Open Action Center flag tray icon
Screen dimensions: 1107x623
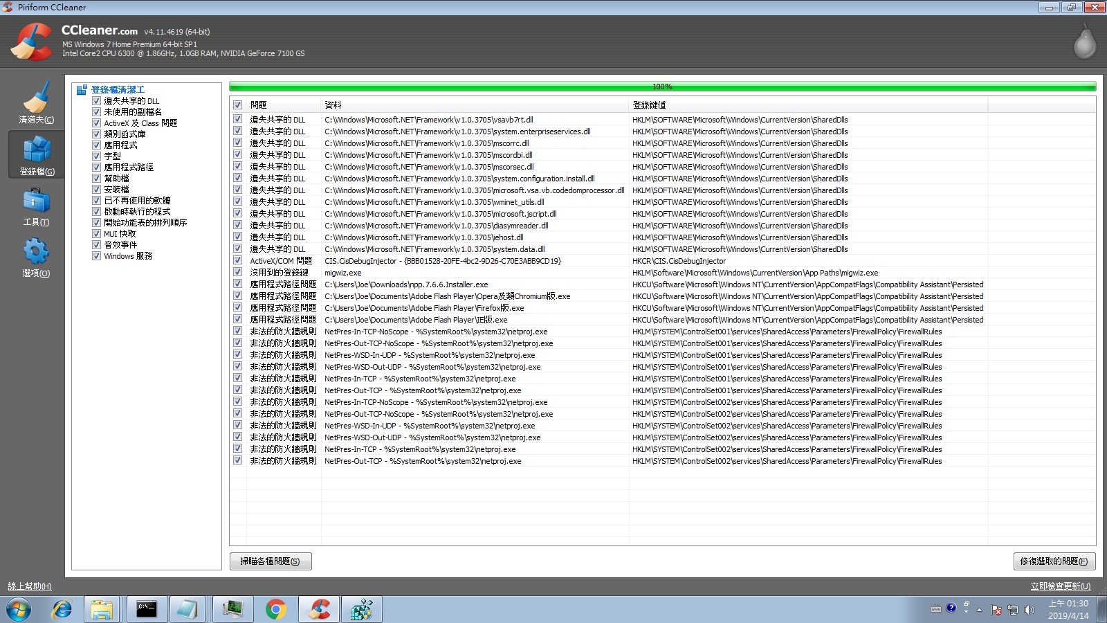(x=996, y=610)
